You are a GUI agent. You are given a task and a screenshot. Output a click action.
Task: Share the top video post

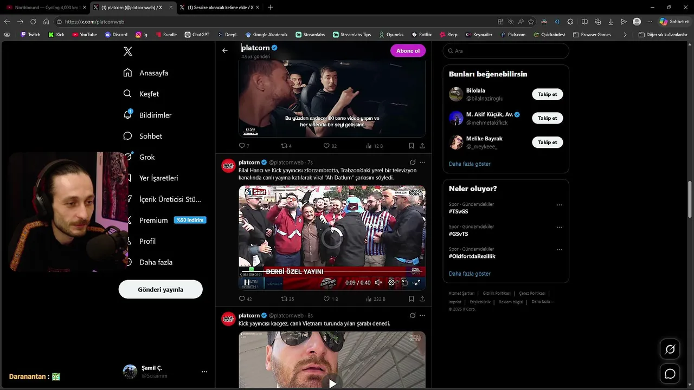click(x=422, y=146)
